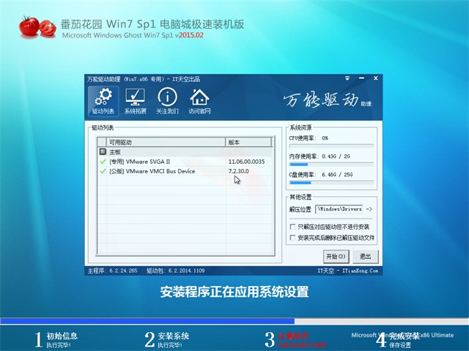Image resolution: width=469 pixels, height=351 pixels.
Task: Open the 系统拓展 monitor icon
Action: (x=135, y=102)
